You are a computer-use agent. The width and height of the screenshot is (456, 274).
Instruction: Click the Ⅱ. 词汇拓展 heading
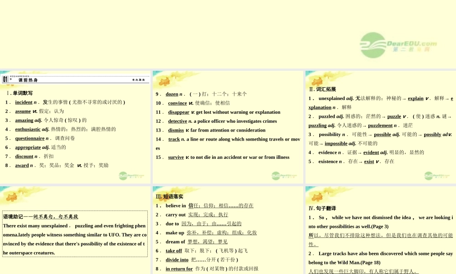[322, 90]
